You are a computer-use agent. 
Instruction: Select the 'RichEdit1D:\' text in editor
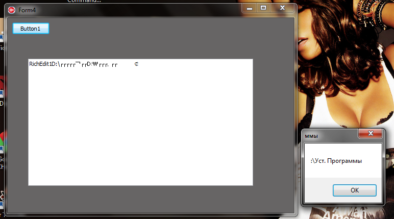click(45, 64)
